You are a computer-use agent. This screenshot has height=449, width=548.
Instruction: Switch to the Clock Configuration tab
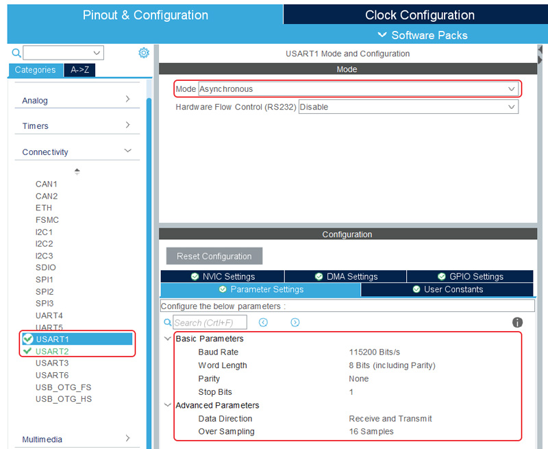coord(419,15)
